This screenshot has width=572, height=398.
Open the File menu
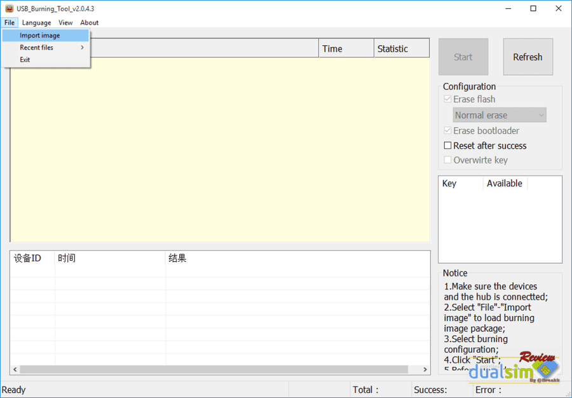click(10, 23)
